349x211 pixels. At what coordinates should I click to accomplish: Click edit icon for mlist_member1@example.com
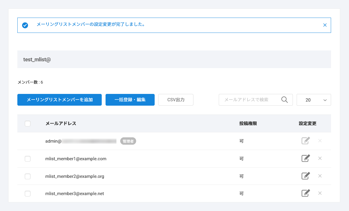tap(306, 158)
